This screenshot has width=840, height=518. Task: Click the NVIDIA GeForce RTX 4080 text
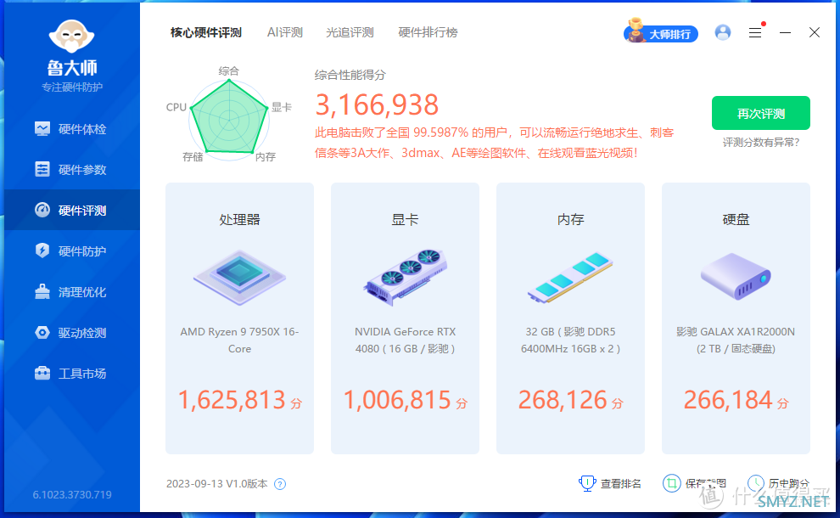[x=405, y=340]
